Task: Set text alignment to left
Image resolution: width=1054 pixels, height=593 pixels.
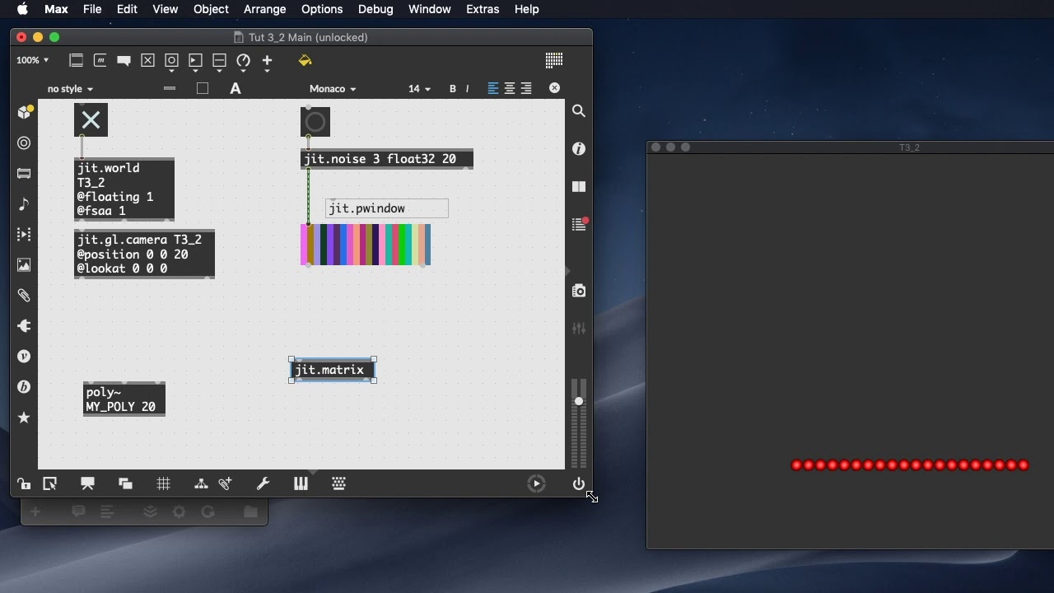Action: pyautogui.click(x=493, y=89)
